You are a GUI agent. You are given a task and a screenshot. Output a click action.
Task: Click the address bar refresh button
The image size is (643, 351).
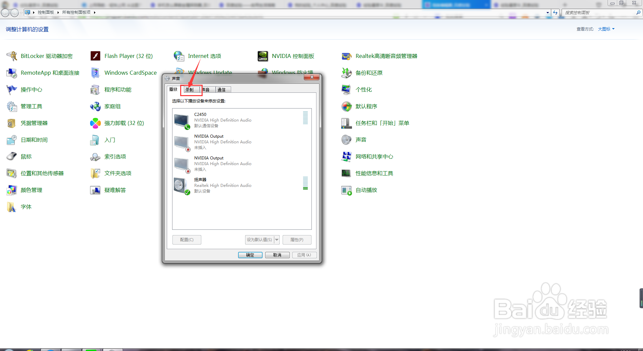point(555,12)
